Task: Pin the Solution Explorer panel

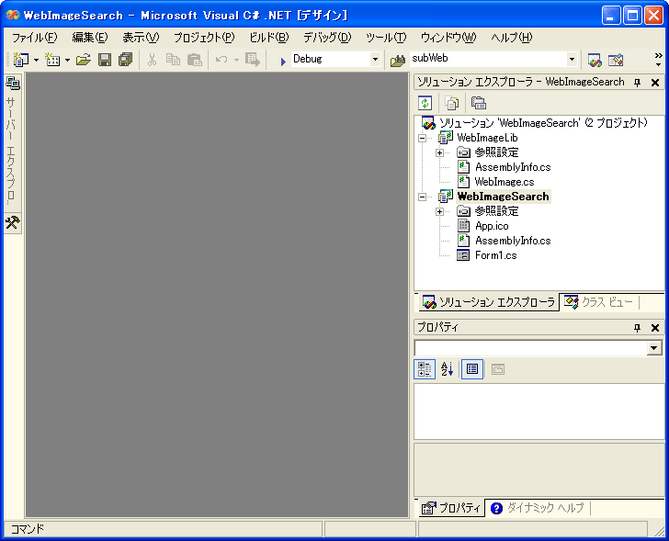Action: click(638, 83)
